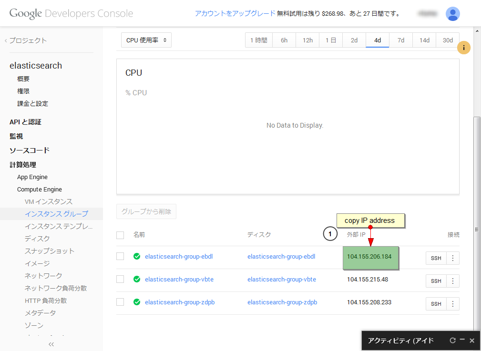Open more options menu for elasticsearch-group-vbte SSH
Viewport: 481px width, 351px height.
(453, 281)
